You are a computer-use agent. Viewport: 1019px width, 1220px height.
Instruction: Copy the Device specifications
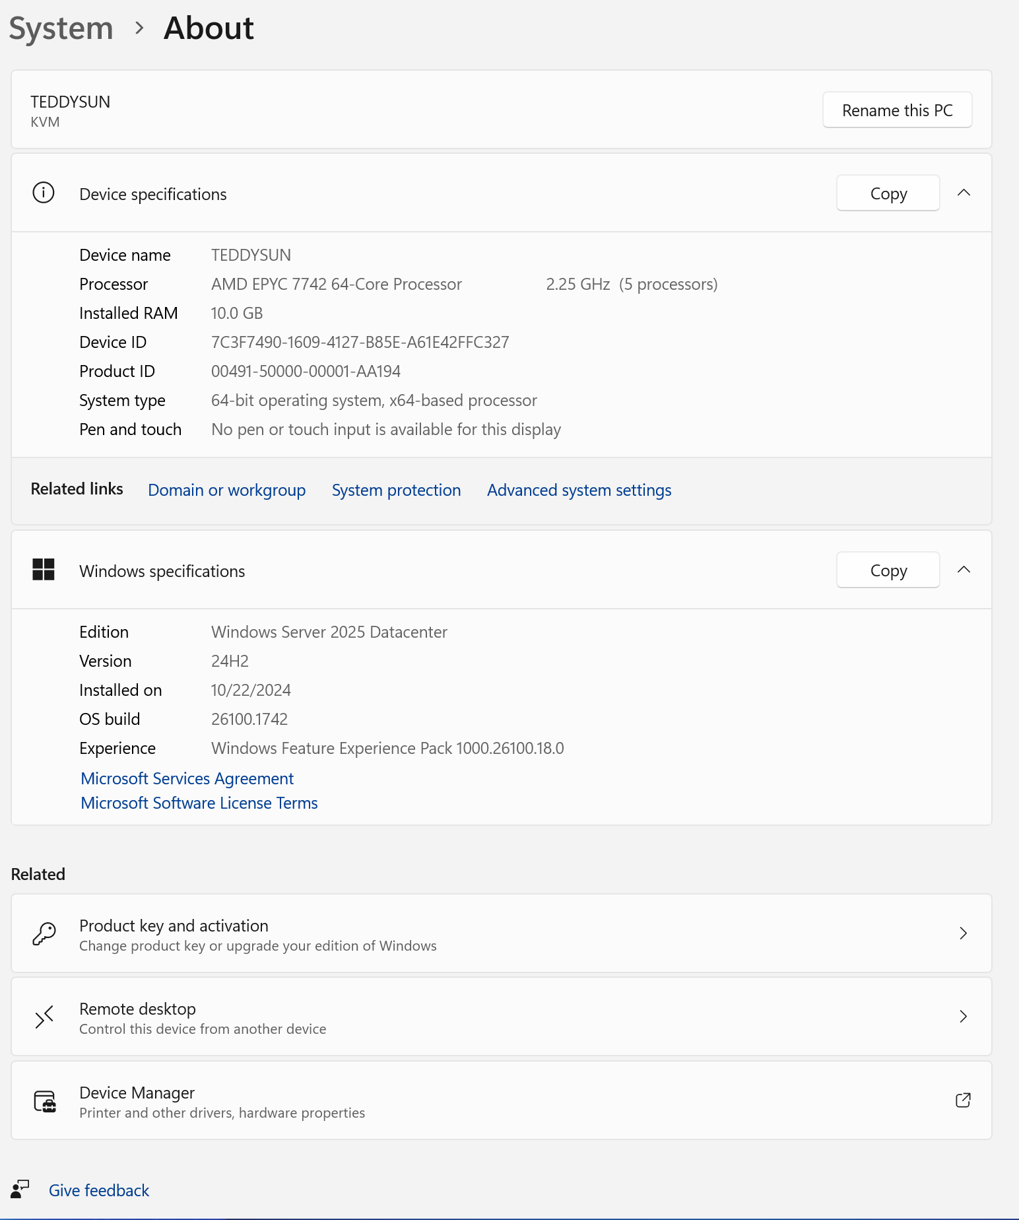pos(888,193)
